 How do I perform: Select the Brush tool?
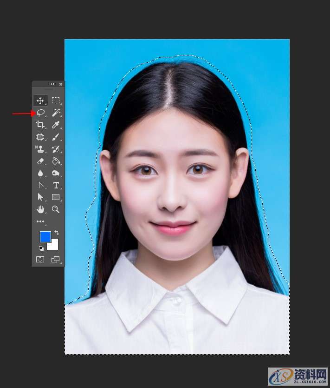coord(56,137)
